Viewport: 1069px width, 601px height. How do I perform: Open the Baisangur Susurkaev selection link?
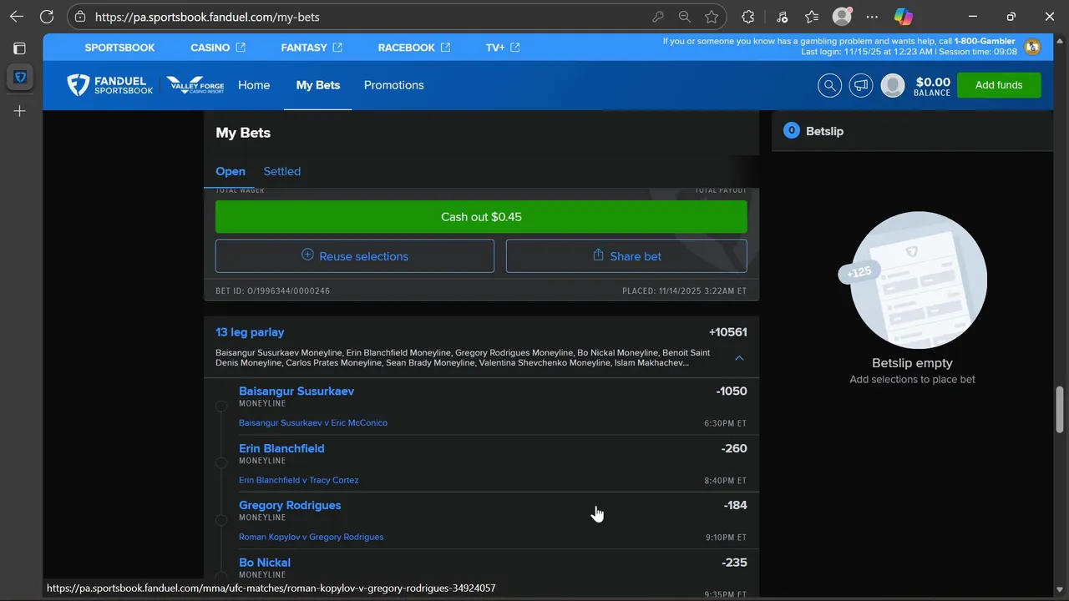pos(296,391)
